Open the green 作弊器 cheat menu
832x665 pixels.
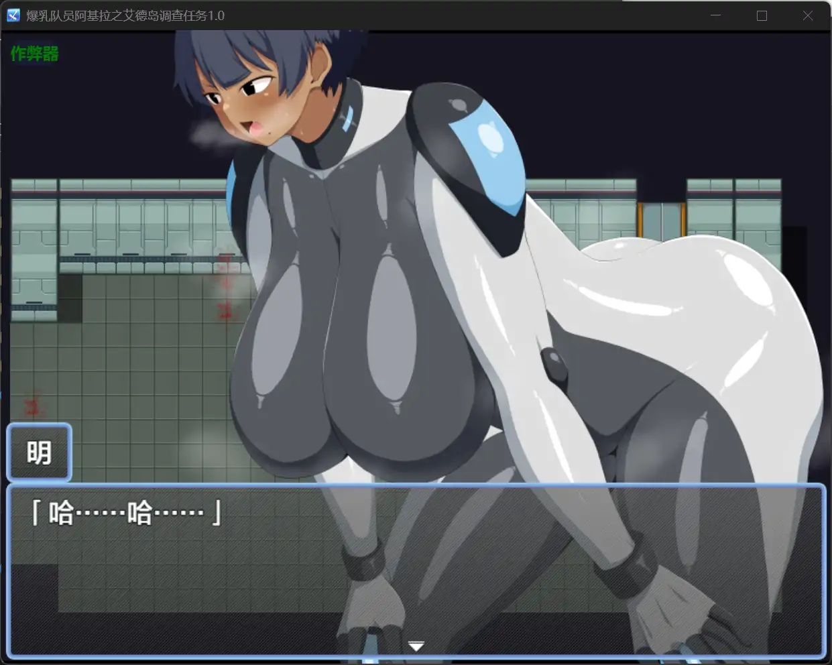click(34, 54)
